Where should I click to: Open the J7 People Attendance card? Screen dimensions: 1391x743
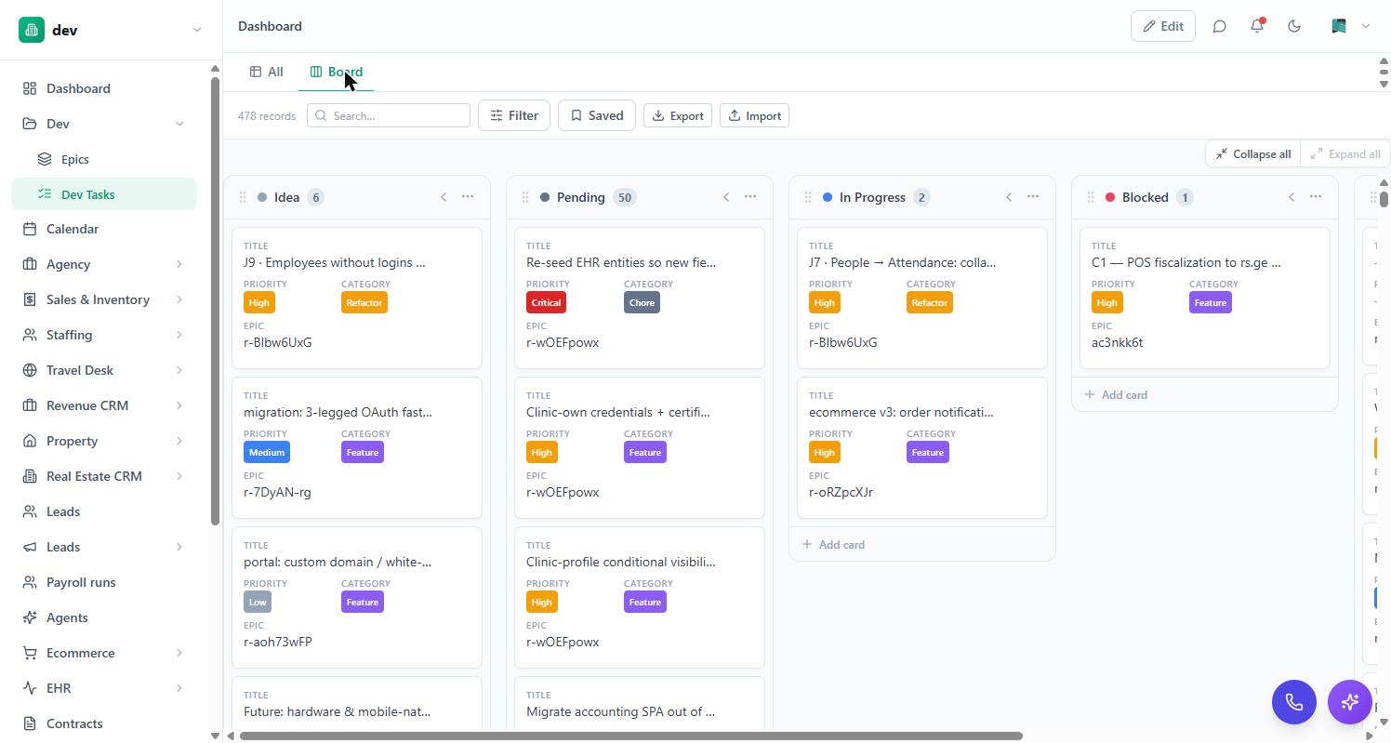pyautogui.click(x=922, y=298)
